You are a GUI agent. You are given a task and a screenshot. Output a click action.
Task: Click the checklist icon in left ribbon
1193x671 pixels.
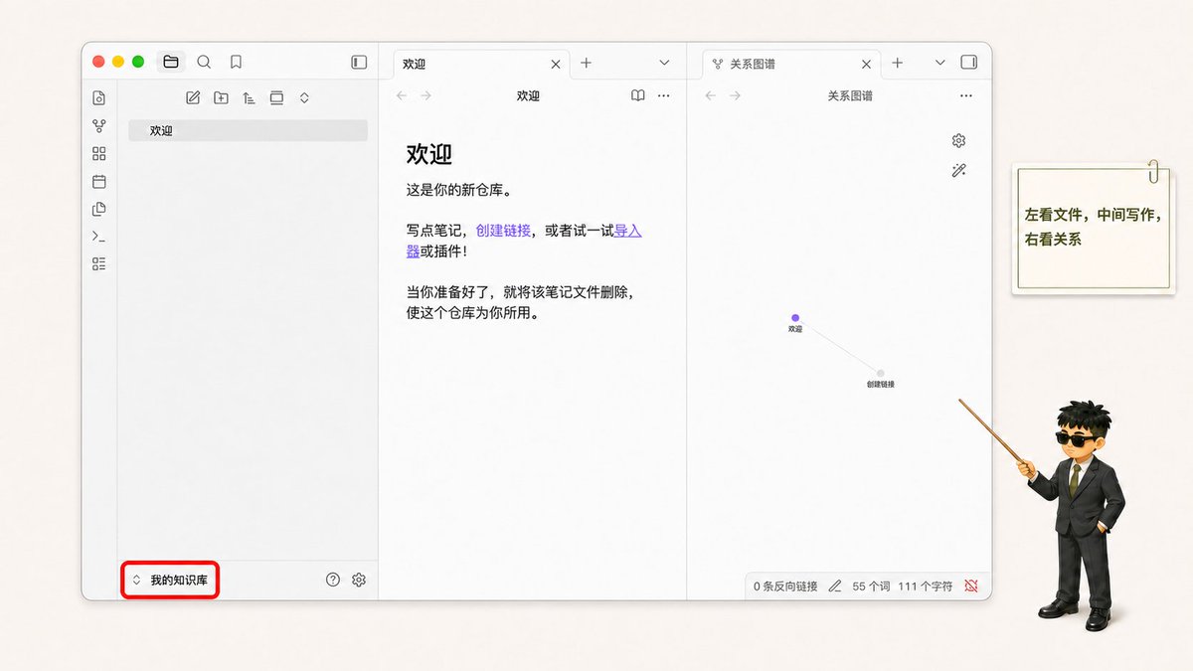[98, 263]
